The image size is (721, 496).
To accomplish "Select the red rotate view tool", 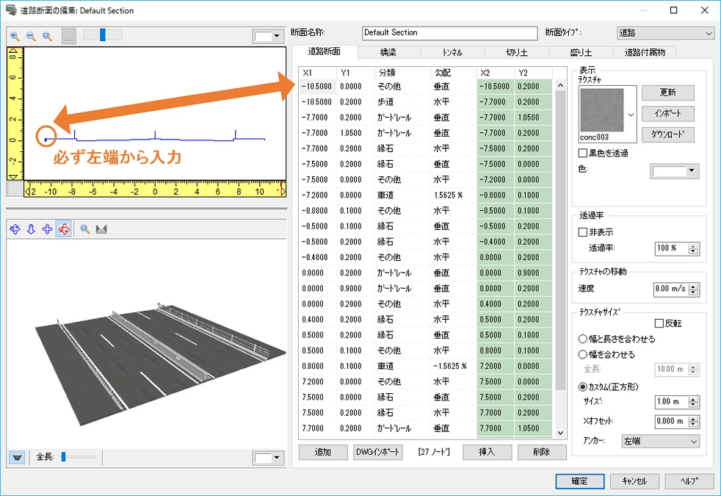I will pos(64,229).
